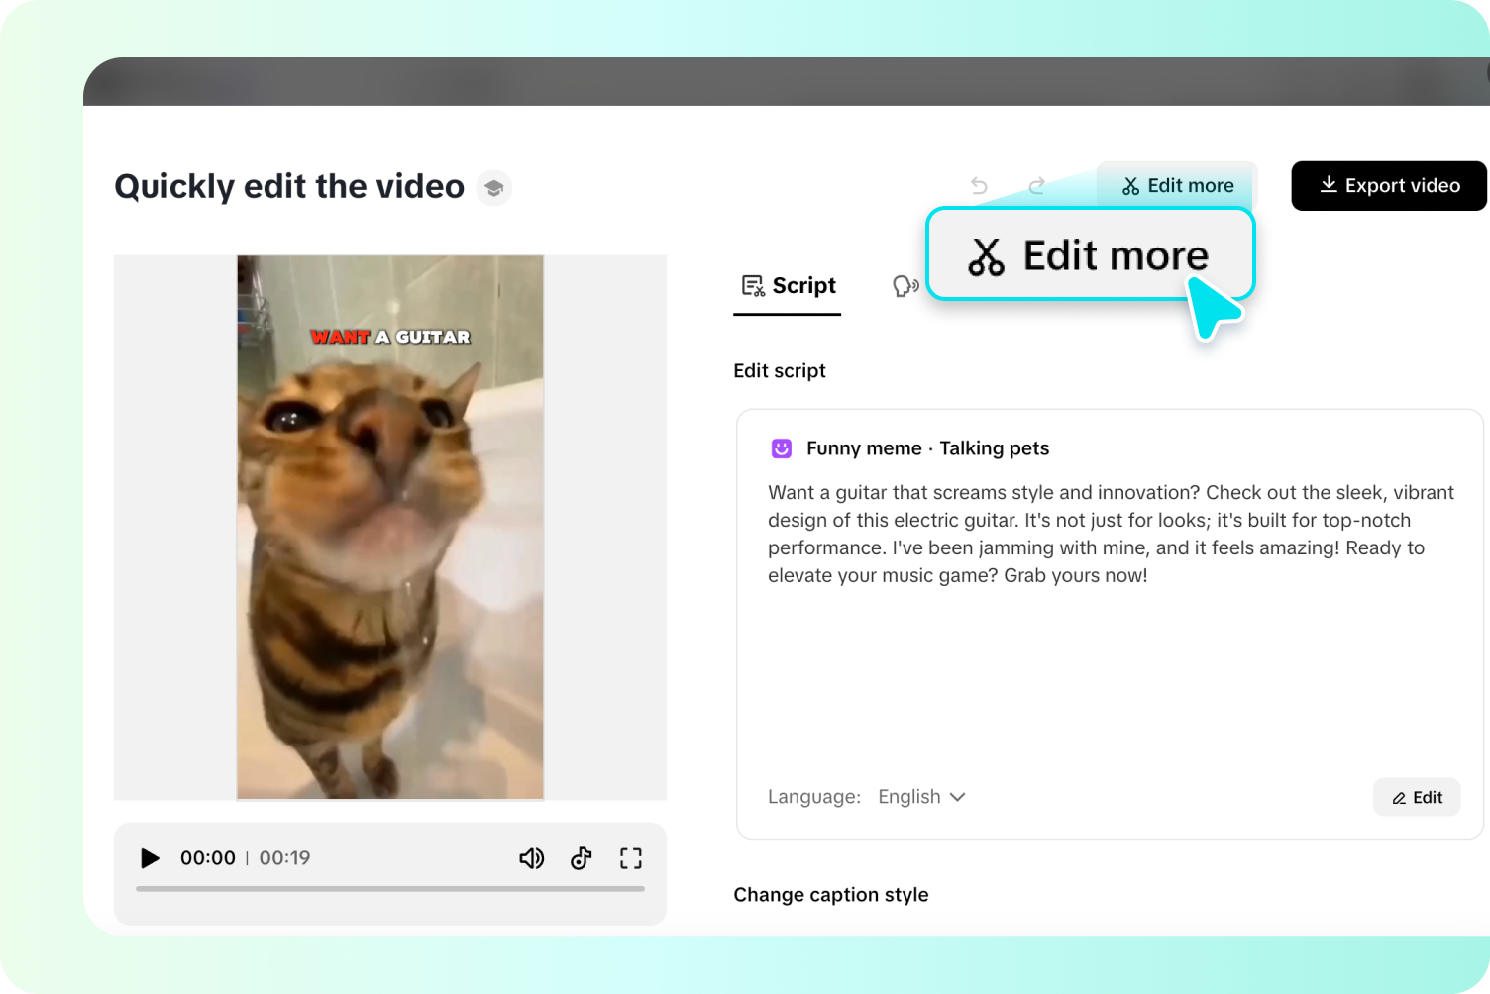Click the purple Funny meme smiley icon

(782, 447)
